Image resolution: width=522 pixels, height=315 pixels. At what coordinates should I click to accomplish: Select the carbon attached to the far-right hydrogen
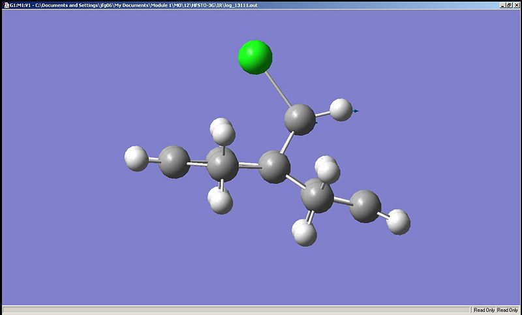point(365,206)
